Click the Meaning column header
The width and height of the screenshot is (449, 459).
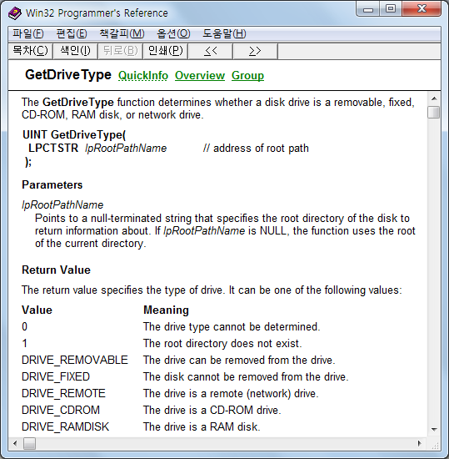click(167, 310)
